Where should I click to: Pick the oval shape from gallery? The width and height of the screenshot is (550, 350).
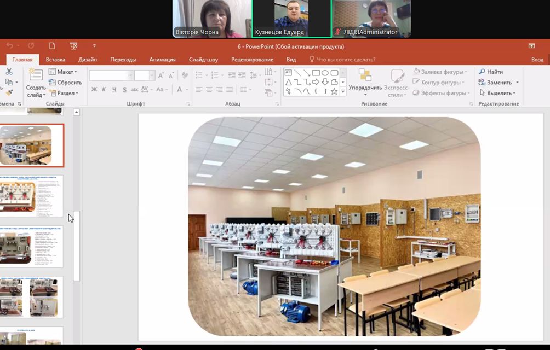pyautogui.click(x=325, y=73)
